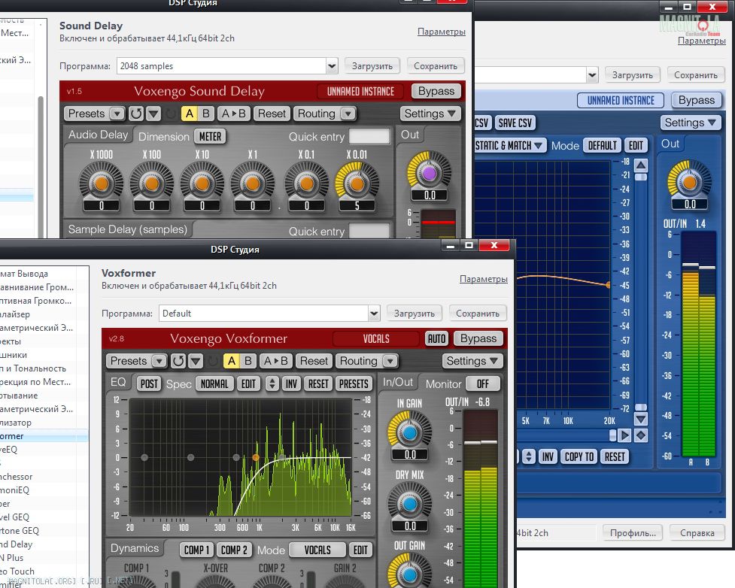This screenshot has height=588, width=735.
Task: Click Загрузить in Voxformer window
Action: pos(415,314)
